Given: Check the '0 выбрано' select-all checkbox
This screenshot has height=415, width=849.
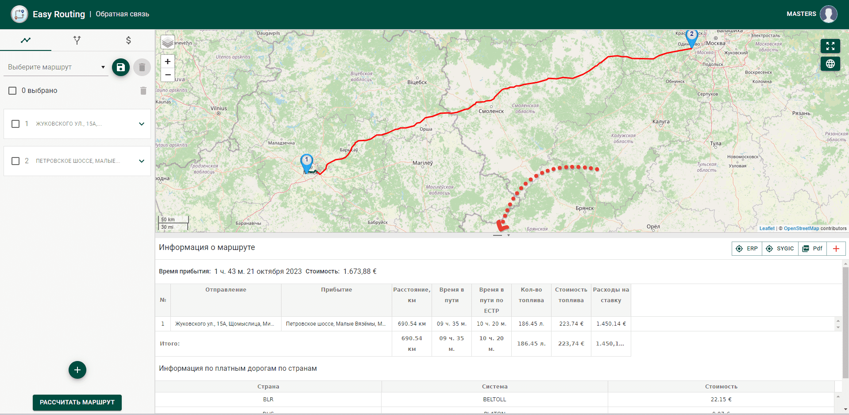Looking at the screenshot, I should point(12,91).
